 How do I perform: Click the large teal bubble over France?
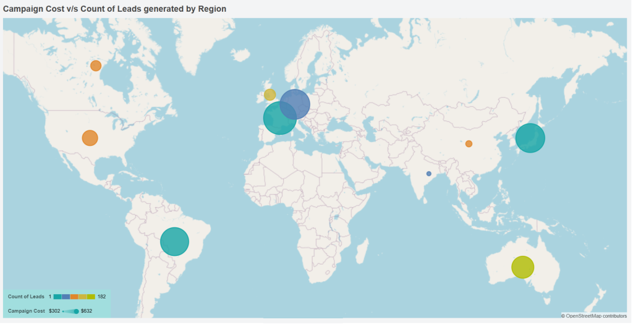click(278, 119)
